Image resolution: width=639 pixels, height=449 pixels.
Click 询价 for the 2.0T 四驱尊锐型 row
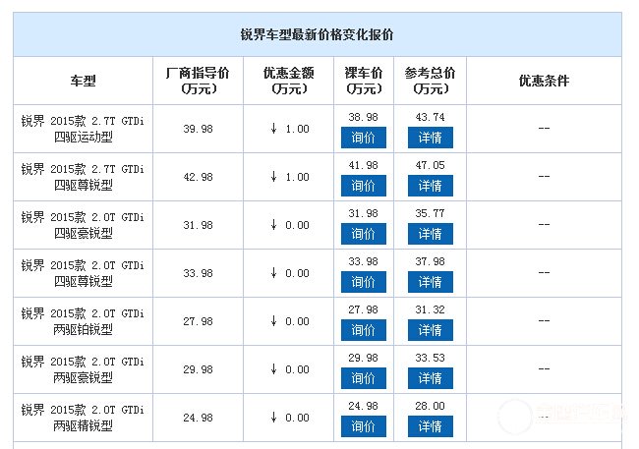[x=363, y=282]
